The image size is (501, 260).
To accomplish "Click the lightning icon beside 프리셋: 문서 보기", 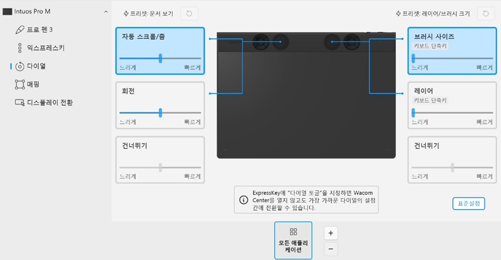I will (x=126, y=13).
